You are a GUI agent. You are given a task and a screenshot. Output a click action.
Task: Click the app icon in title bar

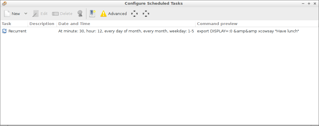pyautogui.click(x=4, y=3)
